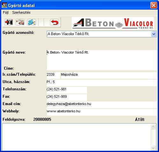Click the Gyártó neve label
Viewport: 159px width, 152px height.
pos(14,52)
